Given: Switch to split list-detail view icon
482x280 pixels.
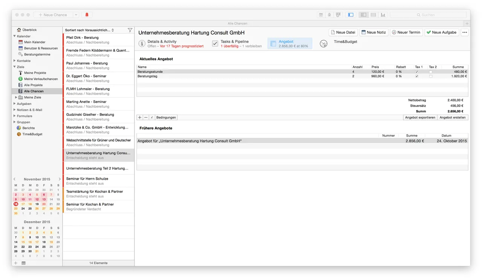Looking at the screenshot, I should 363,15.
